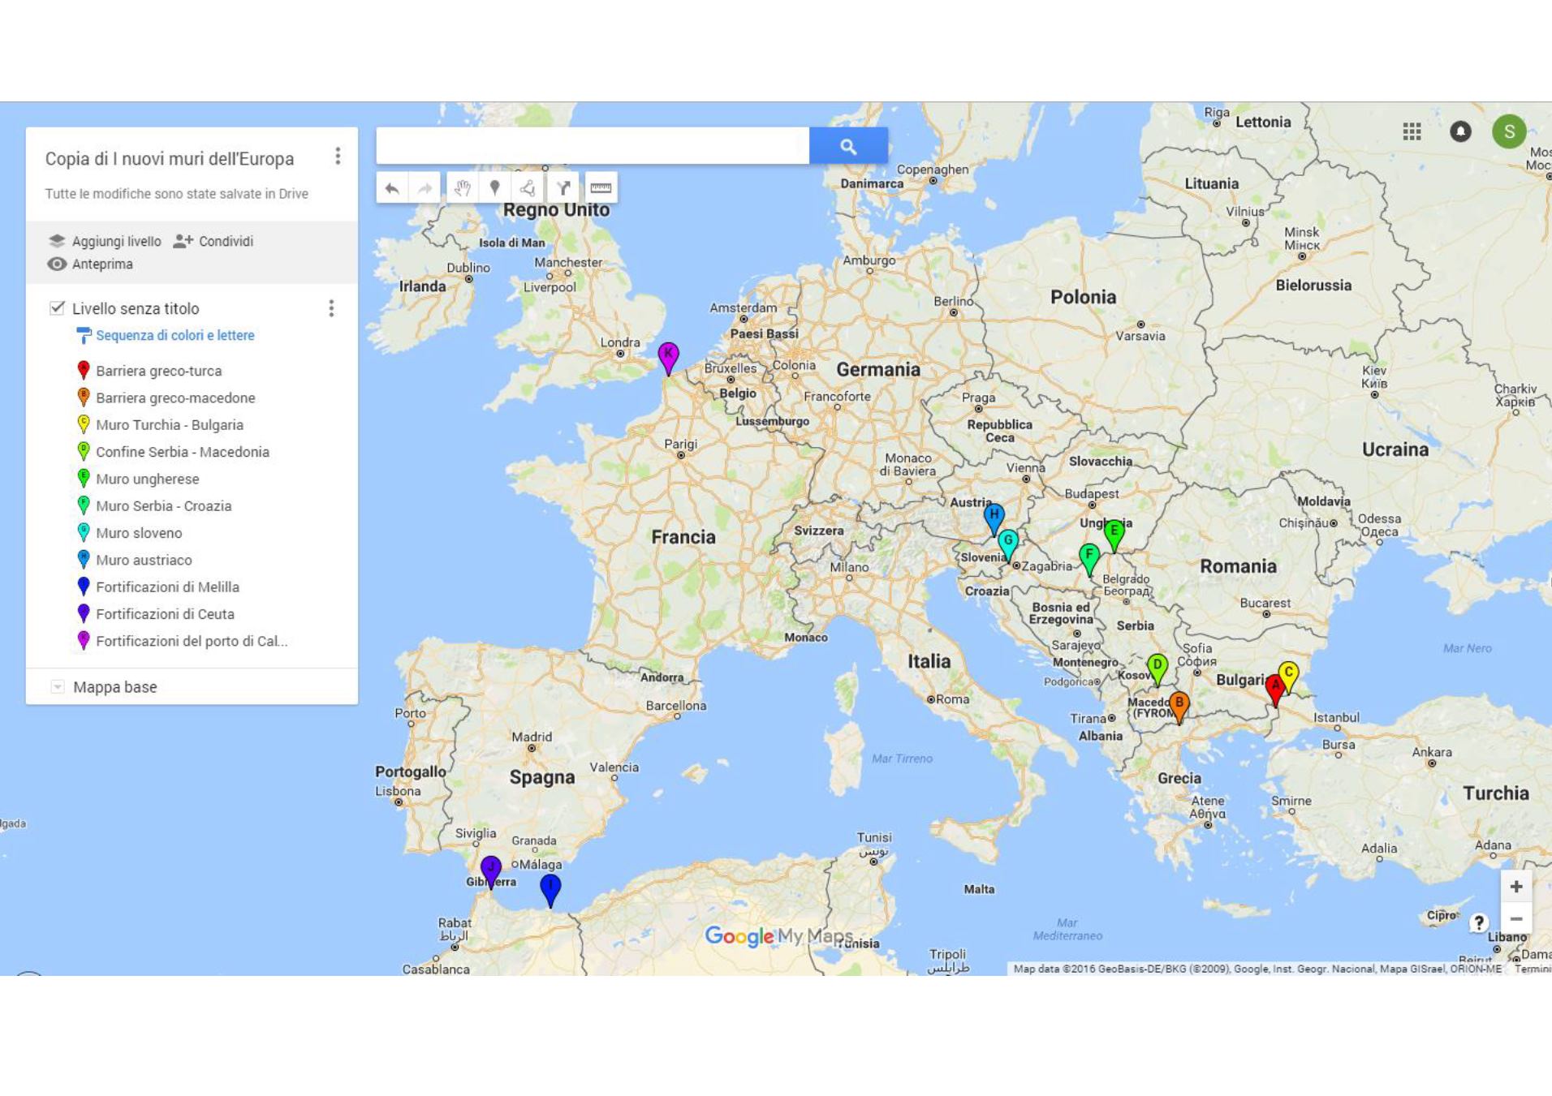This screenshot has height=1096, width=1552.
Task: Click yellow marker C on map
Action: point(1289,674)
